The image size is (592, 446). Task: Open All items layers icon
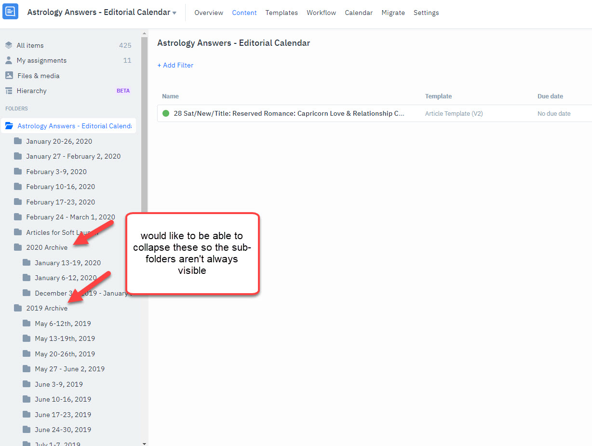(9, 45)
